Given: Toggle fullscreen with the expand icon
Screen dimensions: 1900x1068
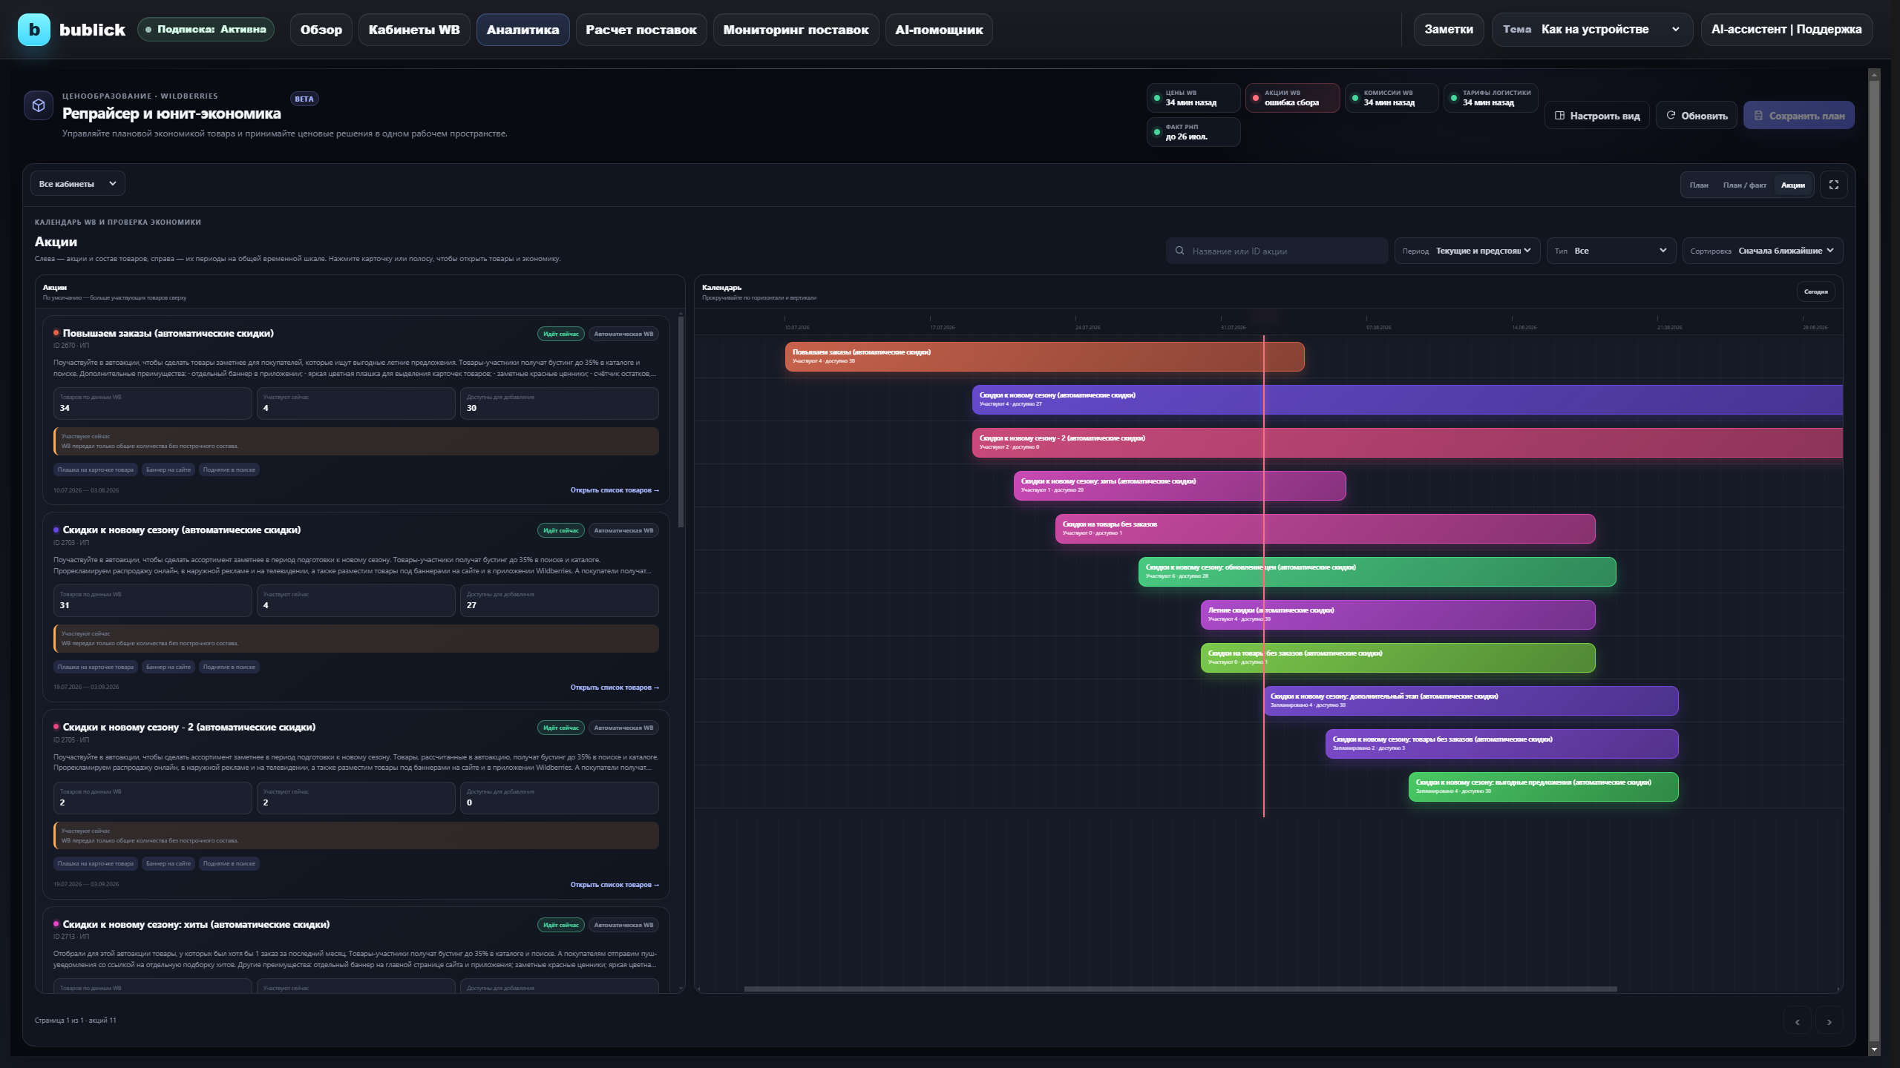Looking at the screenshot, I should click(x=1833, y=185).
